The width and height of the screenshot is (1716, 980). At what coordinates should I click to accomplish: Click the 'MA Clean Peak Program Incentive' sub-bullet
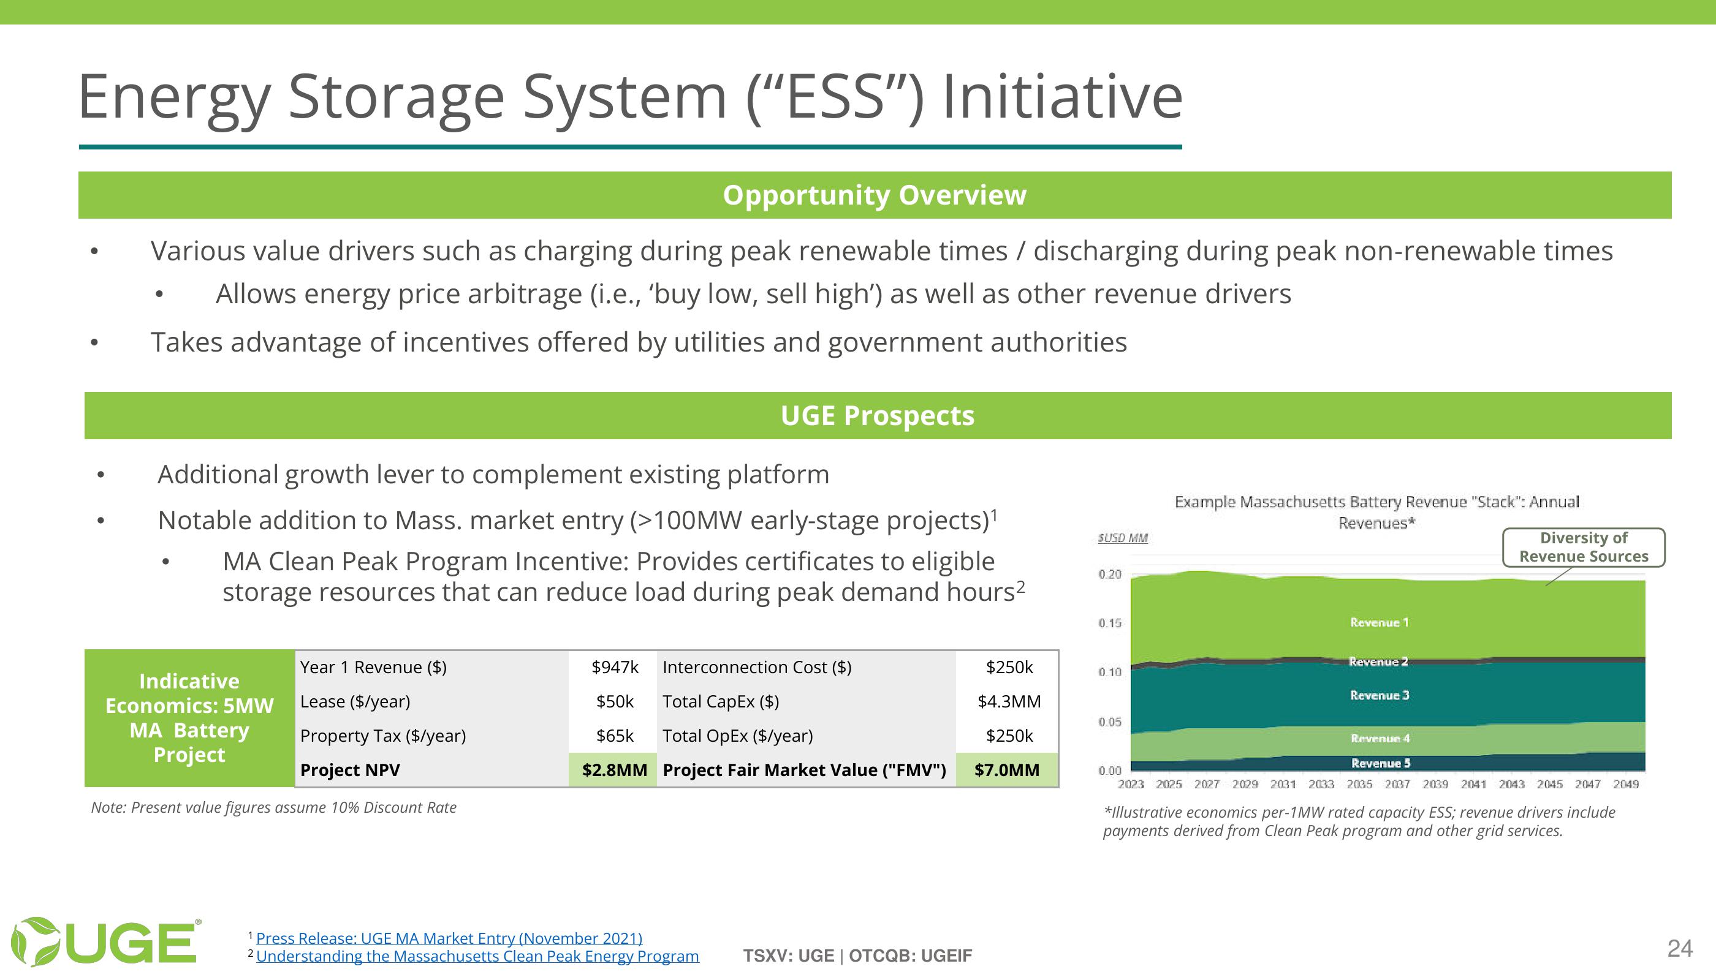coord(624,578)
